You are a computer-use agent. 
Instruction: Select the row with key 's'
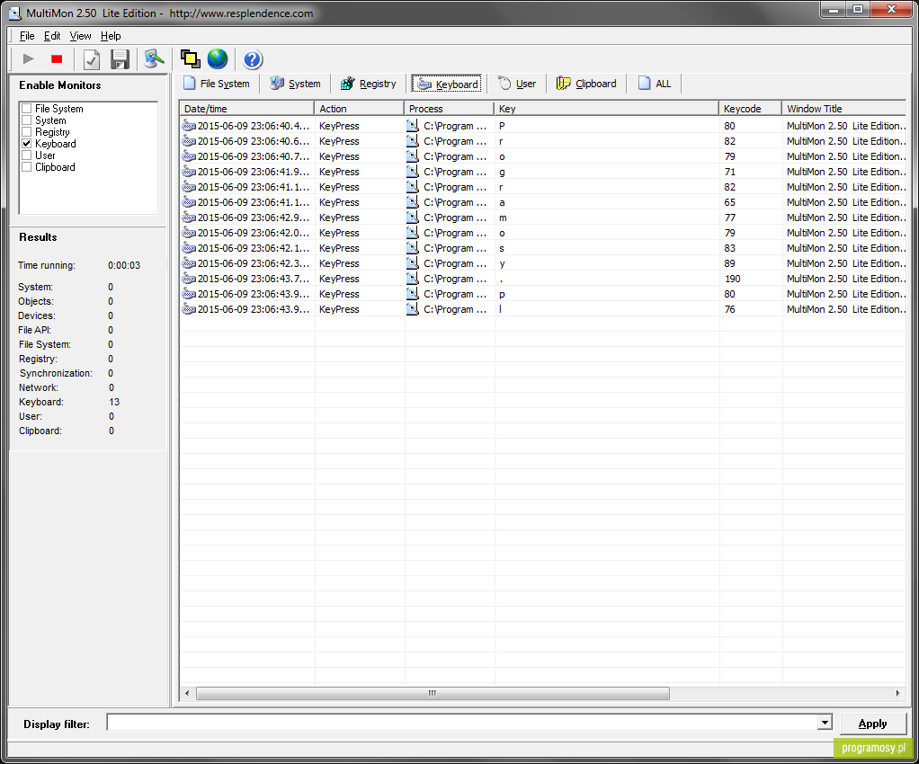543,248
